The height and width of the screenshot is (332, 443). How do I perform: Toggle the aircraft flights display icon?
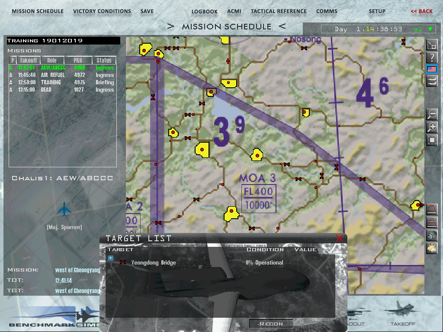432,81
